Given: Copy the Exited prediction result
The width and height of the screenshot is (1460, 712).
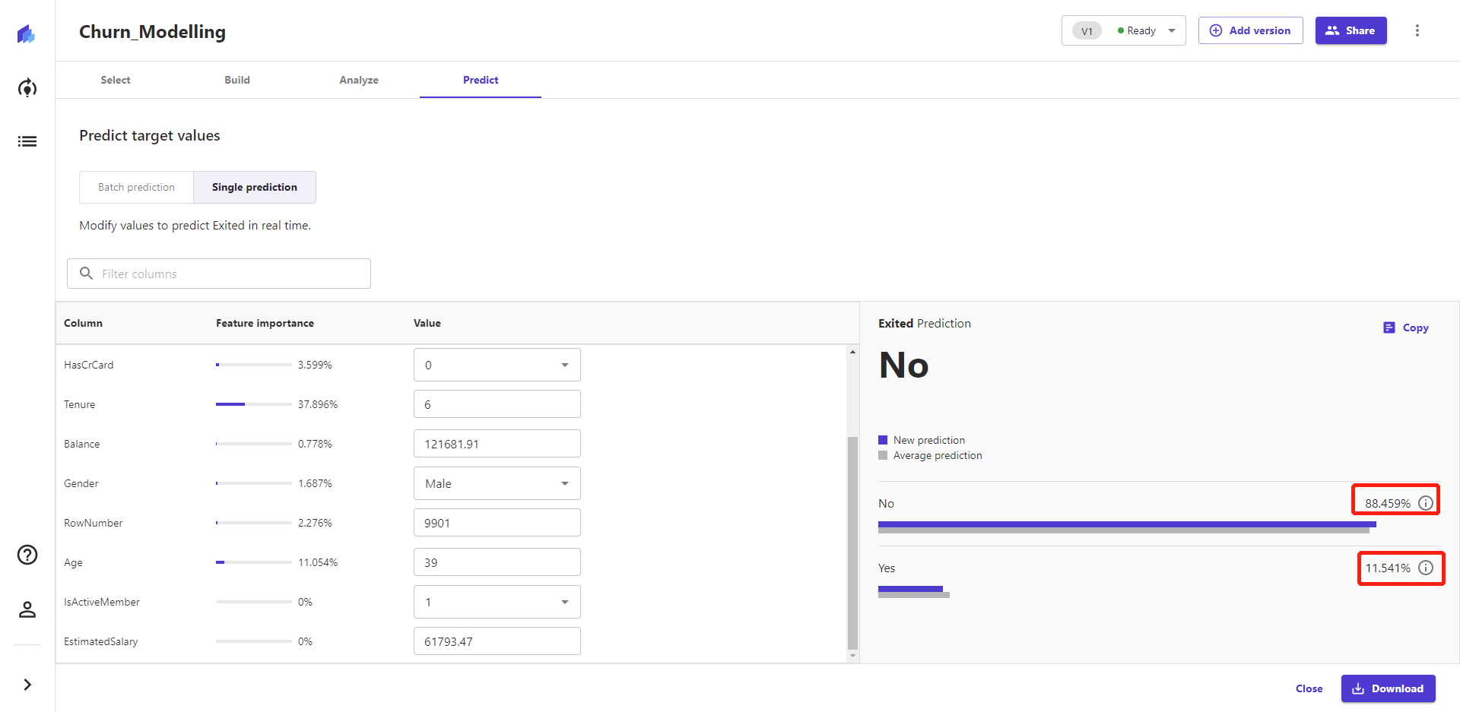Looking at the screenshot, I should [1404, 328].
